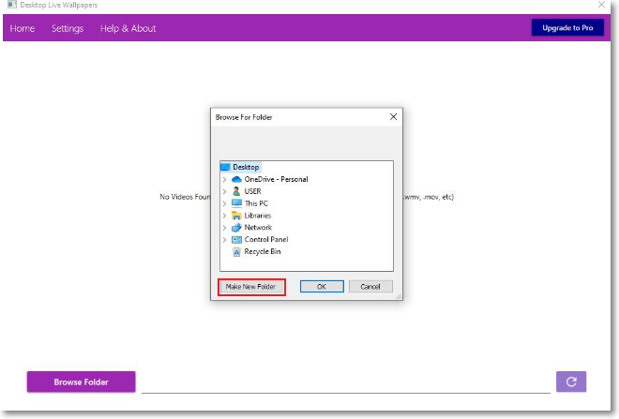
Task: Click the folder path input field
Action: coord(346,382)
